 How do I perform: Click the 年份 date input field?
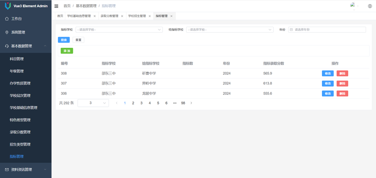click(327, 30)
